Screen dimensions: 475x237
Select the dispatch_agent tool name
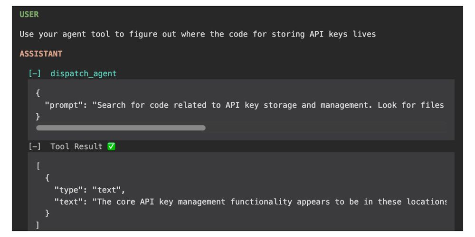click(x=83, y=73)
